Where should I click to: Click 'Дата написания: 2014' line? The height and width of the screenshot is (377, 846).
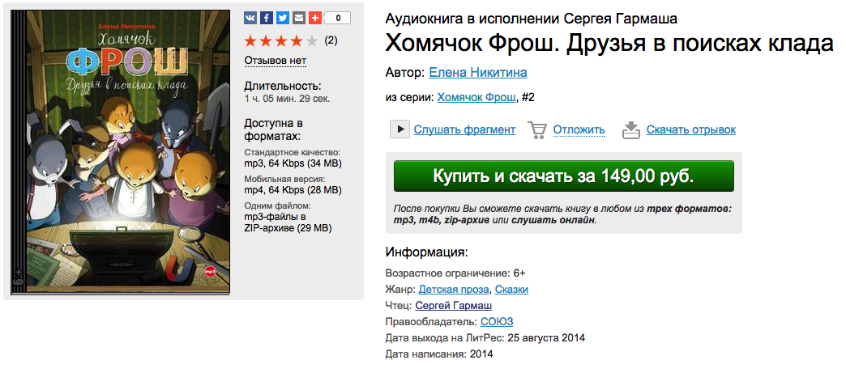(x=439, y=354)
